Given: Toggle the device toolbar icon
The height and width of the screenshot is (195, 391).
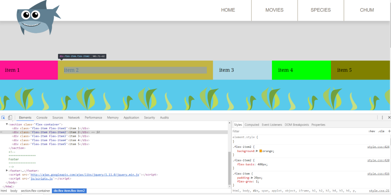Looking at the screenshot, I should click(x=10, y=118).
